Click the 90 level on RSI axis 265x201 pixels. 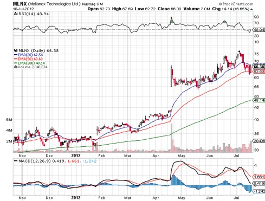[x=256, y=17]
